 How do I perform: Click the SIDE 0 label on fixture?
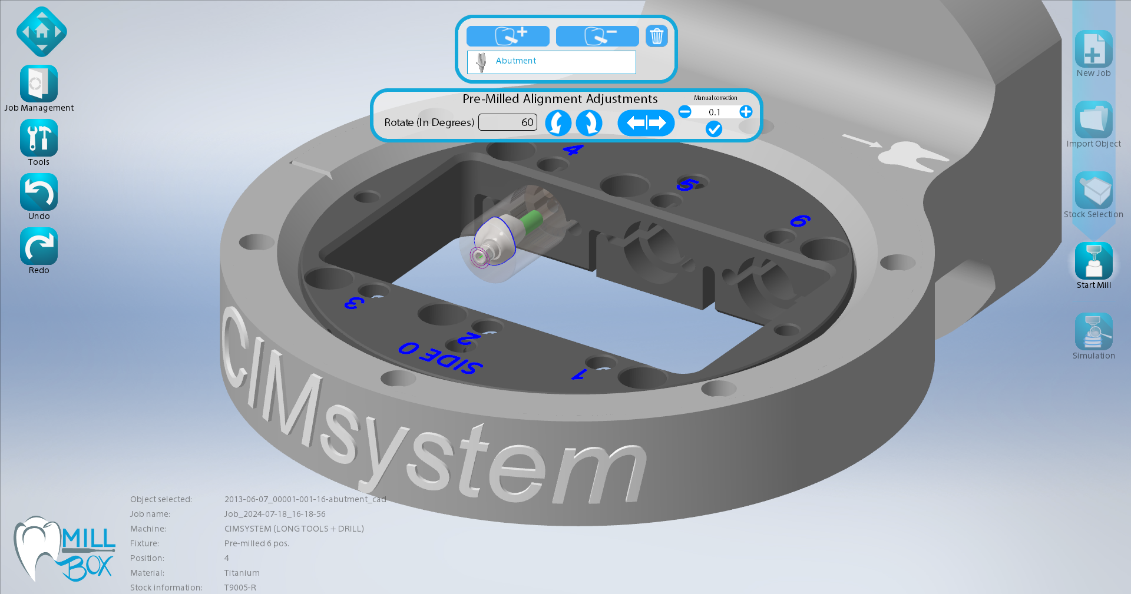(x=441, y=357)
